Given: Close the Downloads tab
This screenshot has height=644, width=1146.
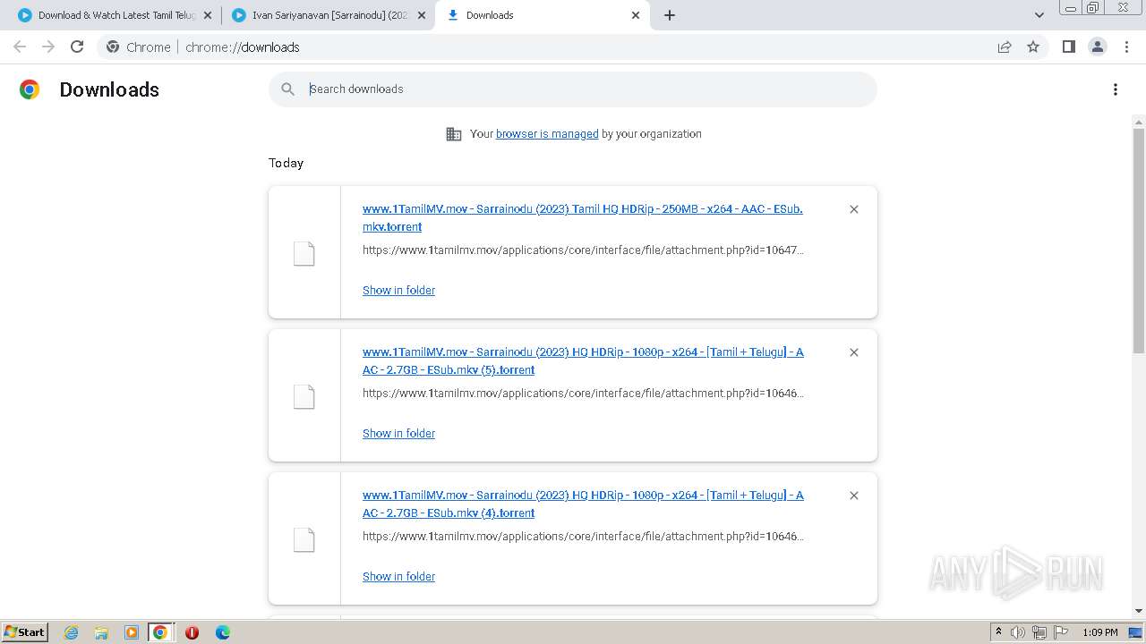Looking at the screenshot, I should click(636, 15).
